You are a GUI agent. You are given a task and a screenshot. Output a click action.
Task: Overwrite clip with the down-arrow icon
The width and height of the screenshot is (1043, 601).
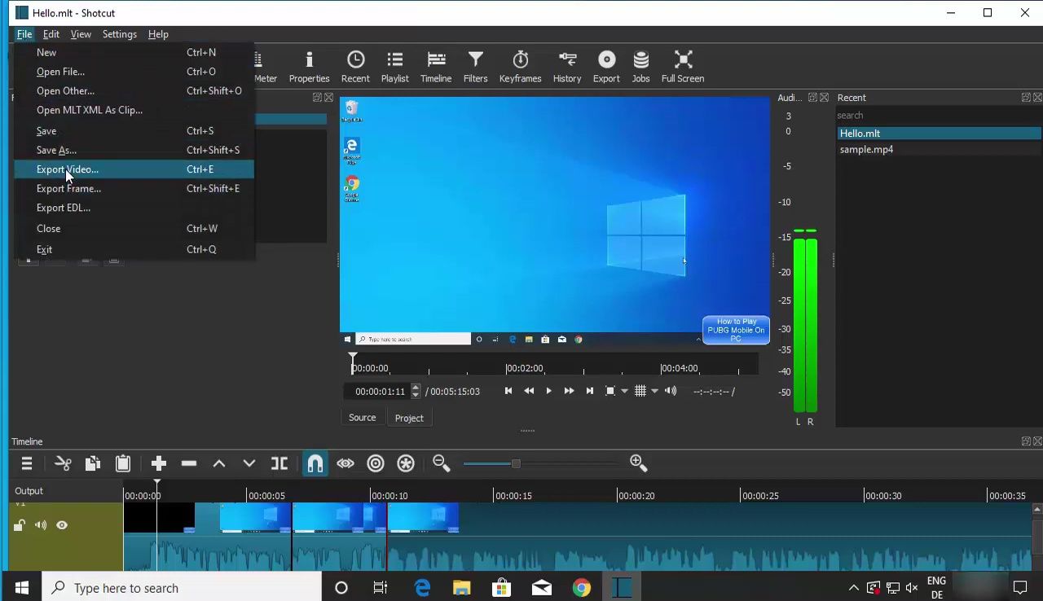(x=249, y=463)
